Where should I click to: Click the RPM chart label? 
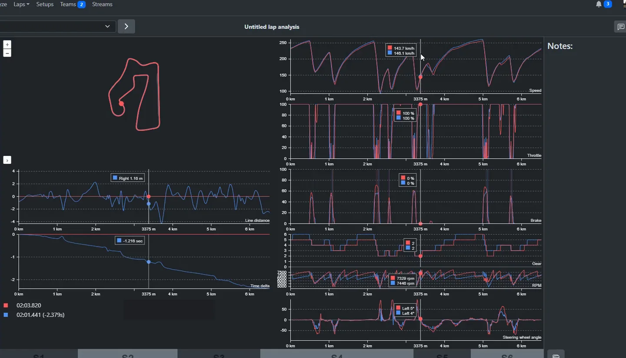pyautogui.click(x=537, y=285)
